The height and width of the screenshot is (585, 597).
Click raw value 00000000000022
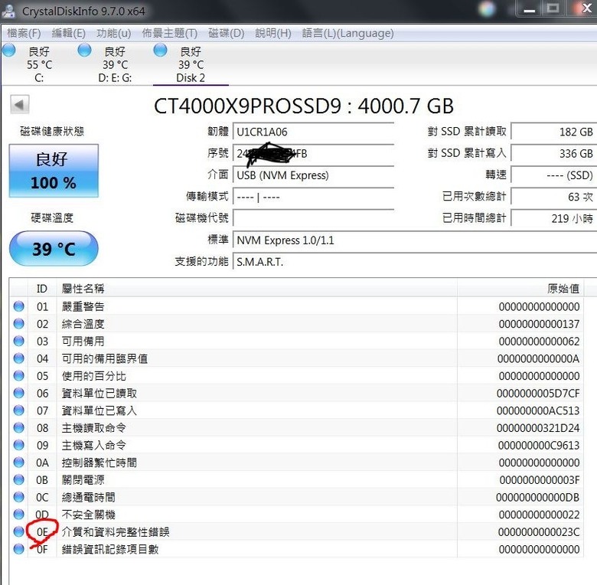539,515
